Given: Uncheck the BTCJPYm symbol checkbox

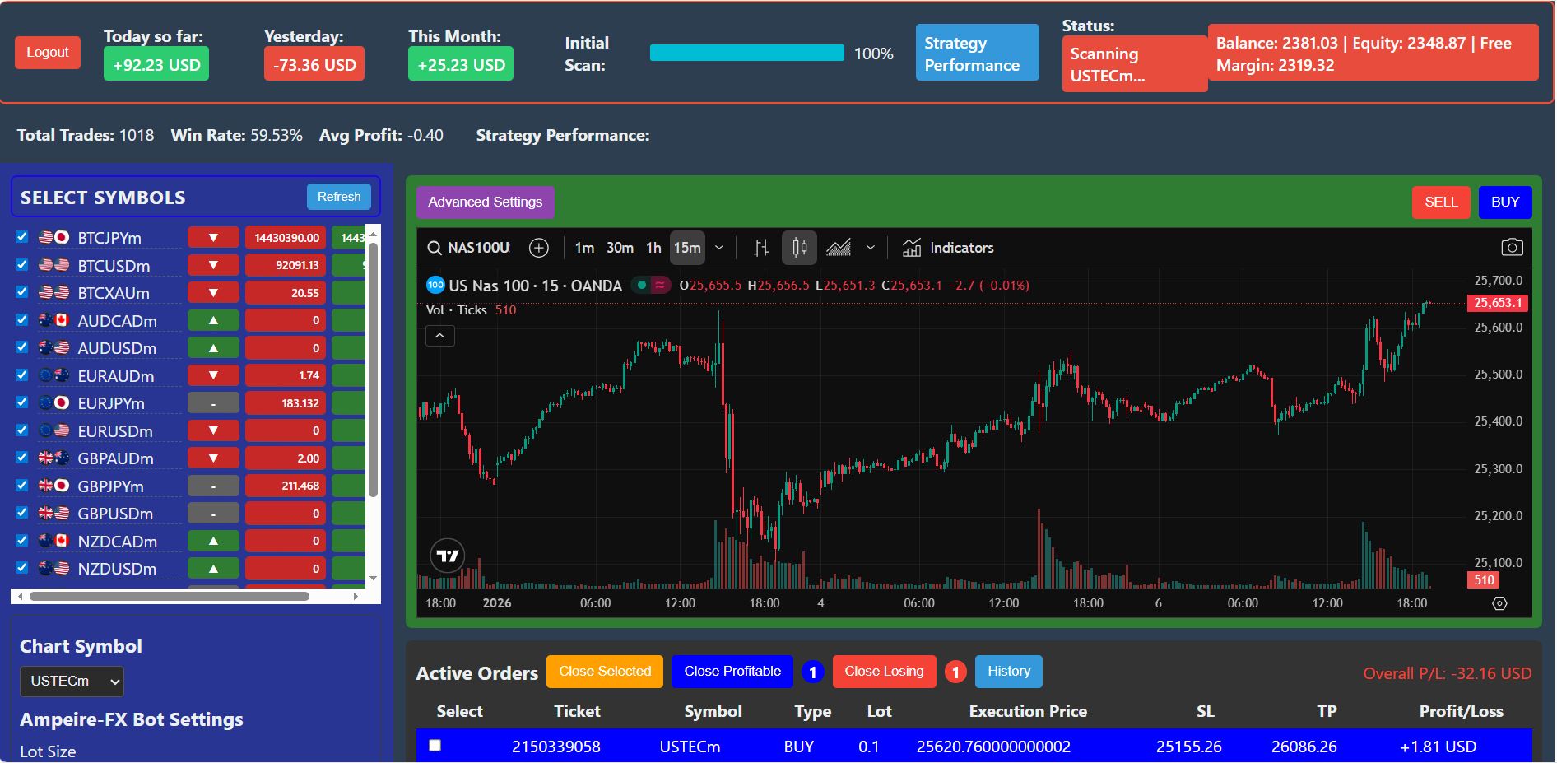Looking at the screenshot, I should [22, 237].
